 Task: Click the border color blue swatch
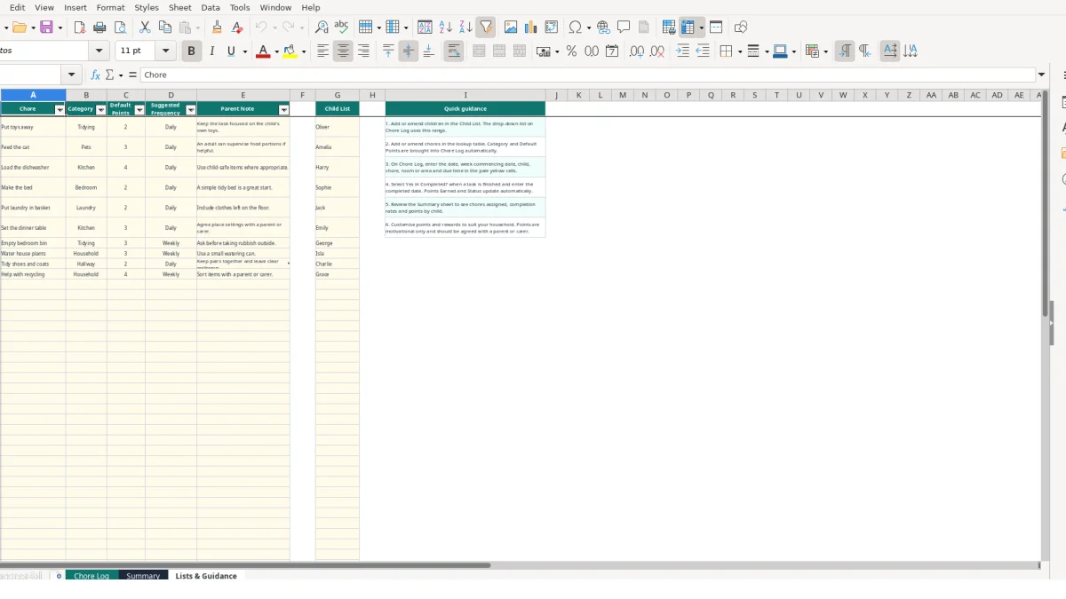pyautogui.click(x=780, y=51)
